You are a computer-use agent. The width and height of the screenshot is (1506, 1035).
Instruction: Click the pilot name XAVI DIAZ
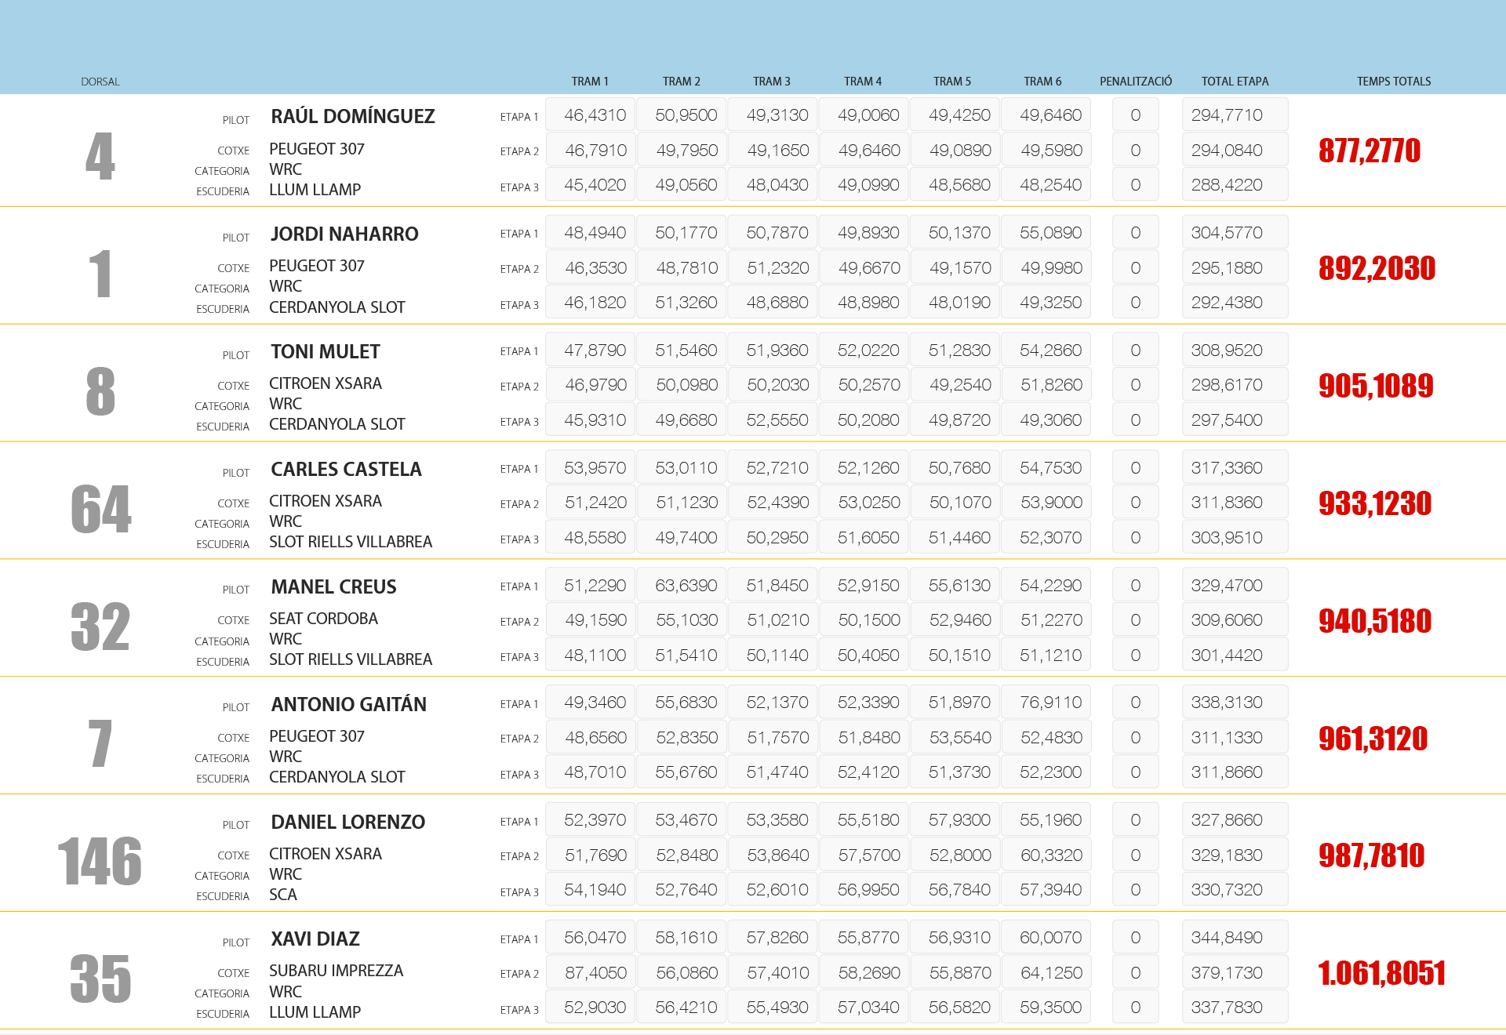click(315, 939)
